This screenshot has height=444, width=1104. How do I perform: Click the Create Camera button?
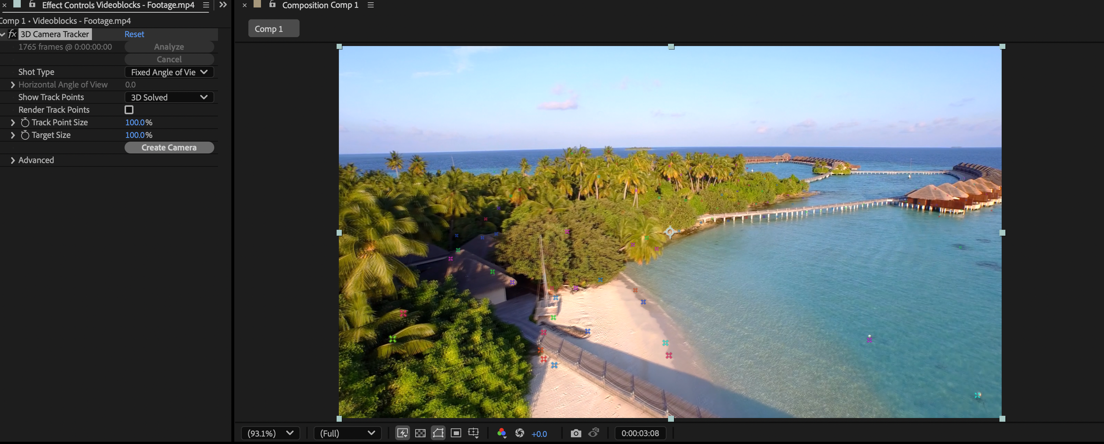pos(169,147)
